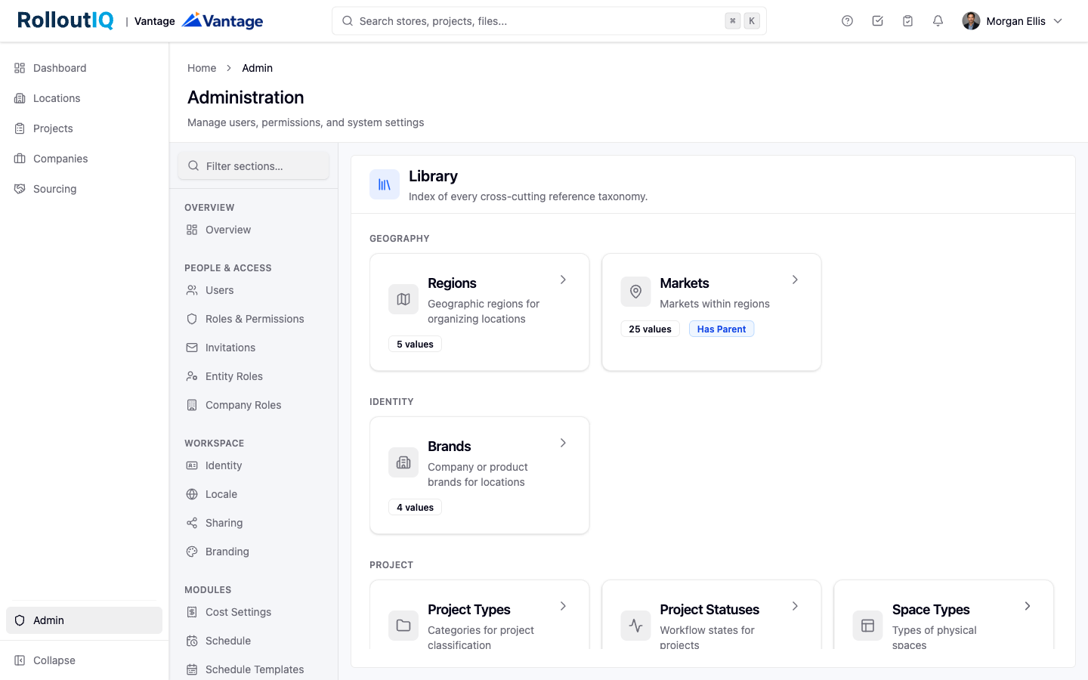The height and width of the screenshot is (680, 1088).
Task: Go to Sourcing in main sidebar
Action: (84, 189)
